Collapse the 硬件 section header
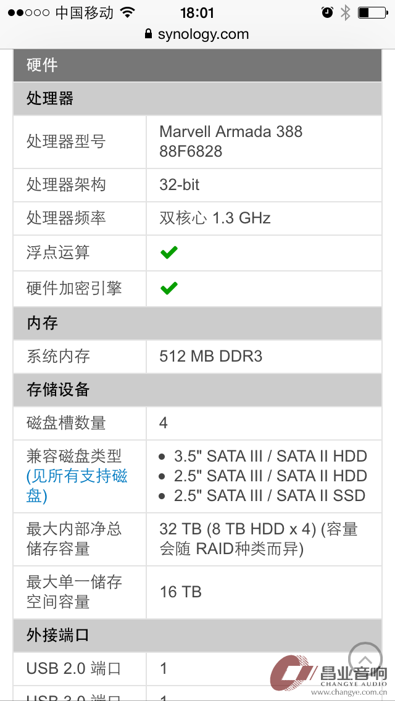395x701 pixels. pyautogui.click(x=197, y=65)
